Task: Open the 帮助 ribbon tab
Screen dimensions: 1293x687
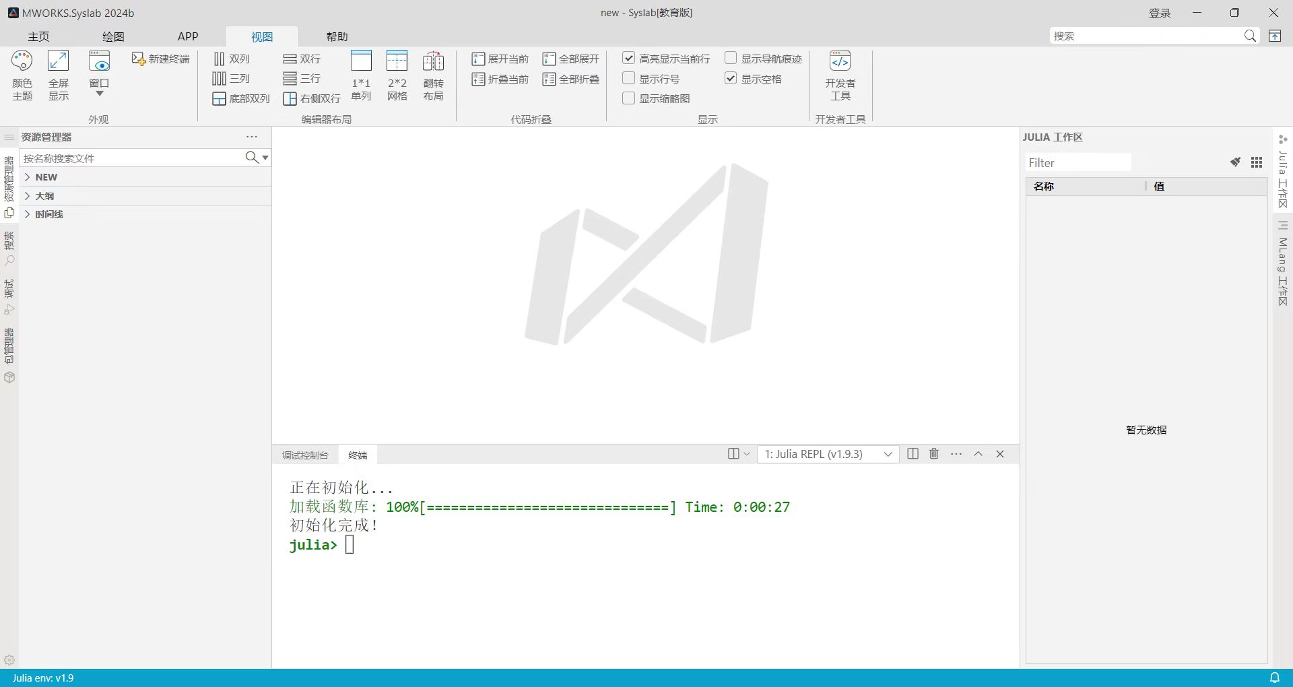Action: click(x=337, y=36)
